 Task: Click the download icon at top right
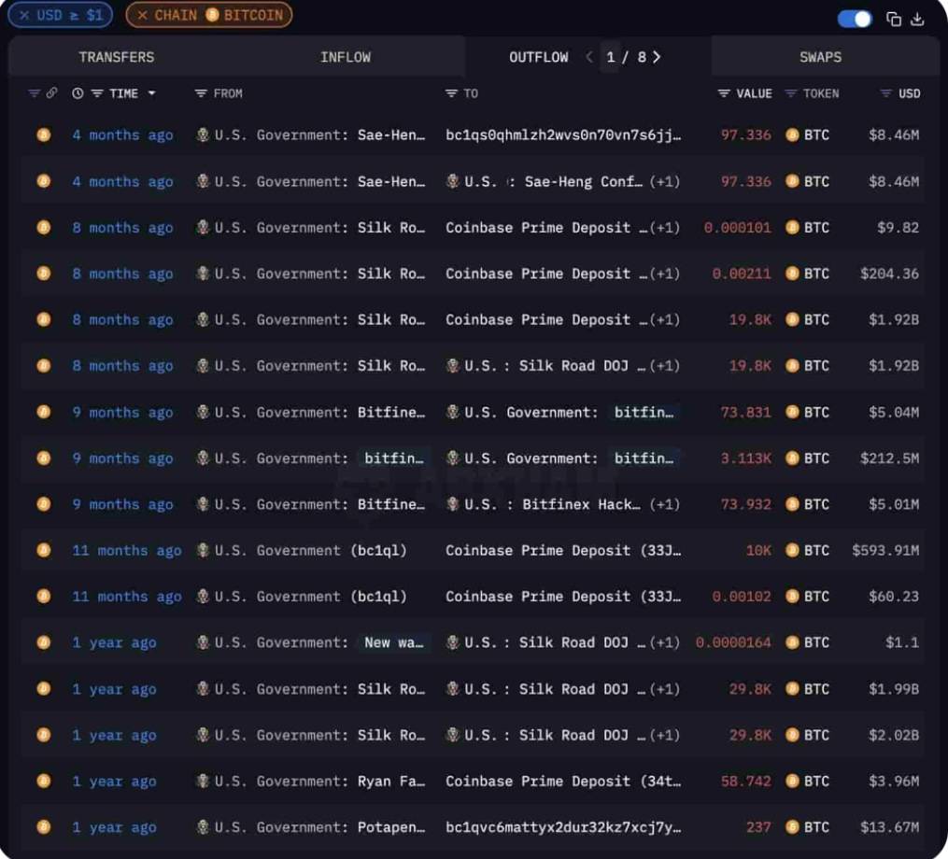[x=917, y=19]
